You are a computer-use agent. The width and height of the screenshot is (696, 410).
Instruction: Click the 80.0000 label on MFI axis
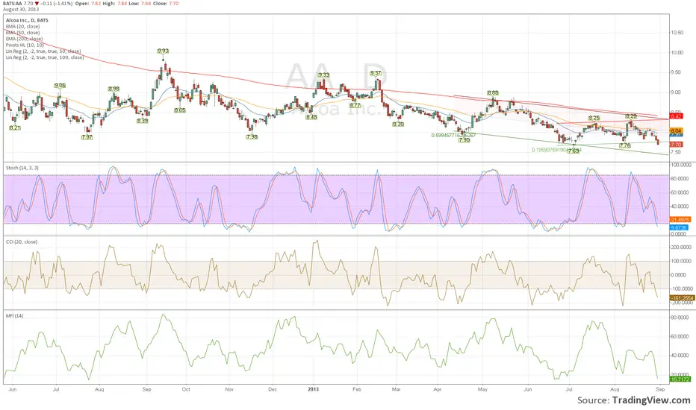(x=680, y=318)
